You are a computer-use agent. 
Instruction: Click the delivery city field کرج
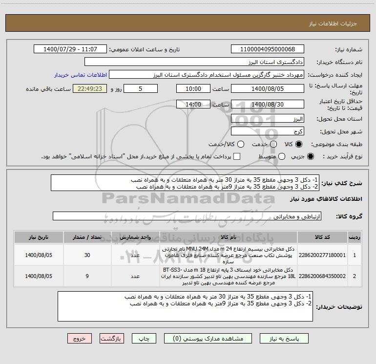pyautogui.click(x=268, y=131)
